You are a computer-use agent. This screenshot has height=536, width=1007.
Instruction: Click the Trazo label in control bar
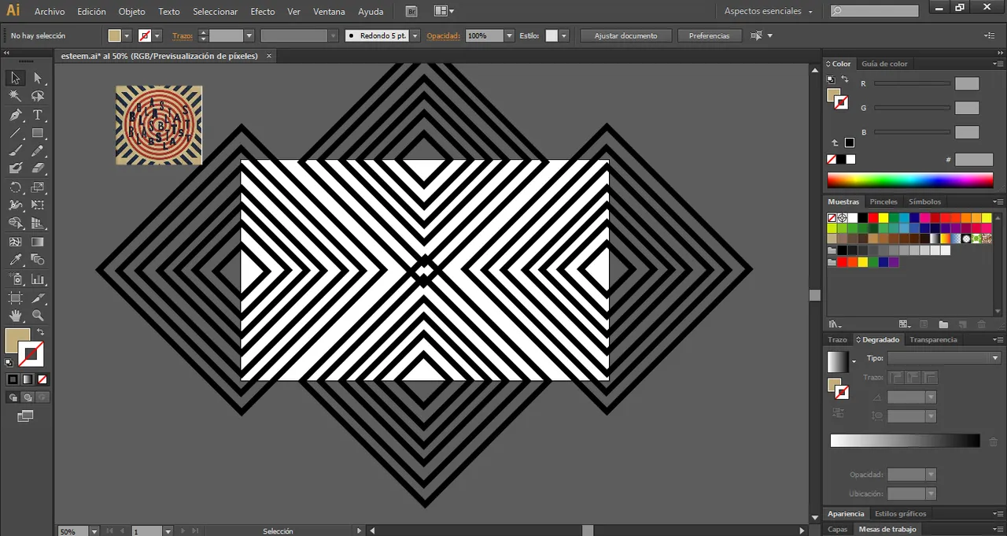point(183,35)
